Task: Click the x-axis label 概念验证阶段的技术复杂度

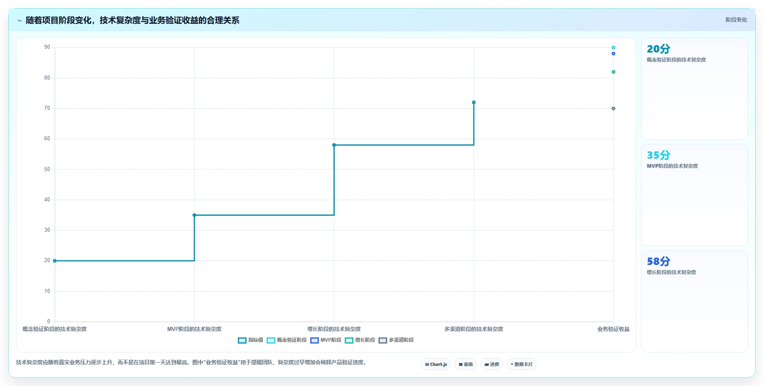Action: 55,329
